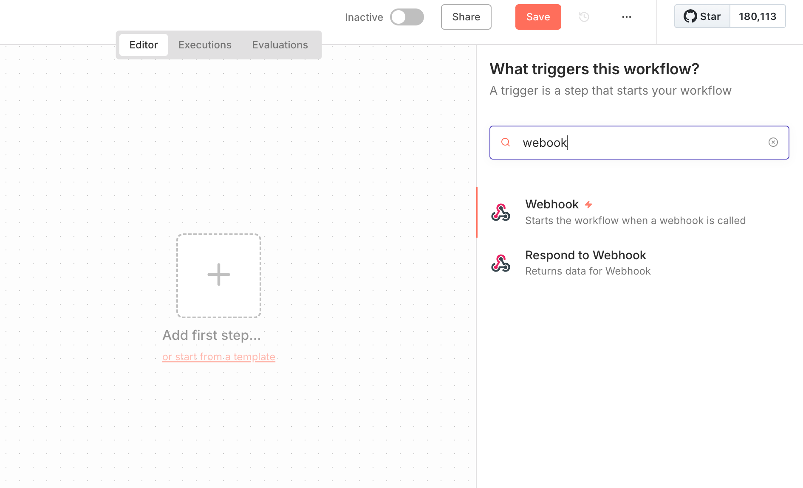
Task: Click the Webhook node icon
Action: click(500, 212)
